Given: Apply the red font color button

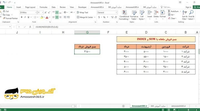Looking at the screenshot, I should click(x=47, y=17).
